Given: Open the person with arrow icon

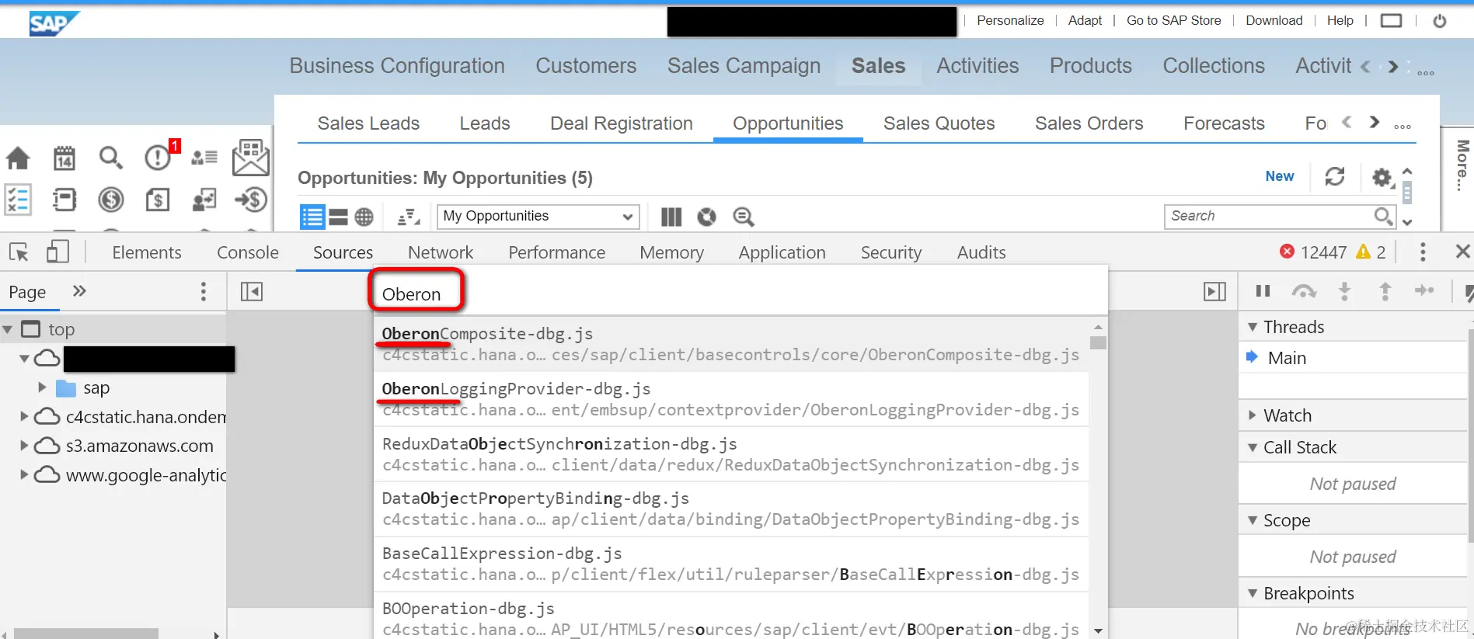Looking at the screenshot, I should point(204,200).
